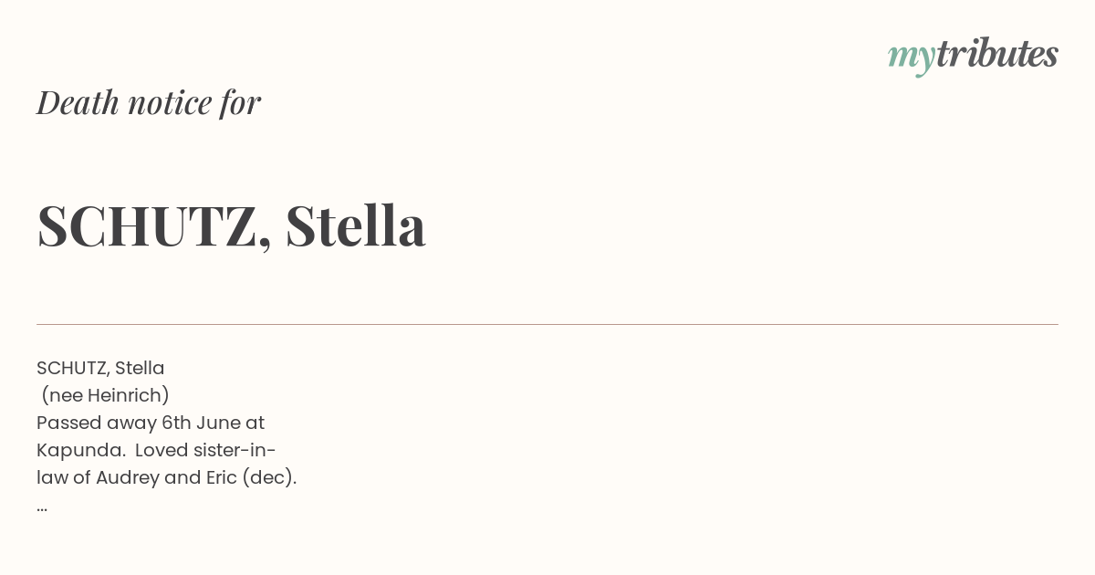This screenshot has height=575, width=1095.
Task: Click the "law of" text at line start
Action: tap(64, 477)
